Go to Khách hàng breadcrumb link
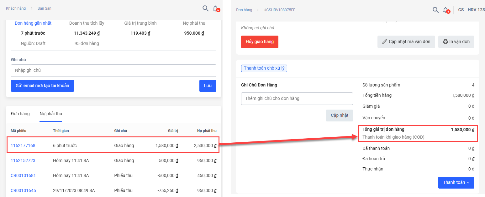Image resolution: width=485 pixels, height=197 pixels. 16,8
